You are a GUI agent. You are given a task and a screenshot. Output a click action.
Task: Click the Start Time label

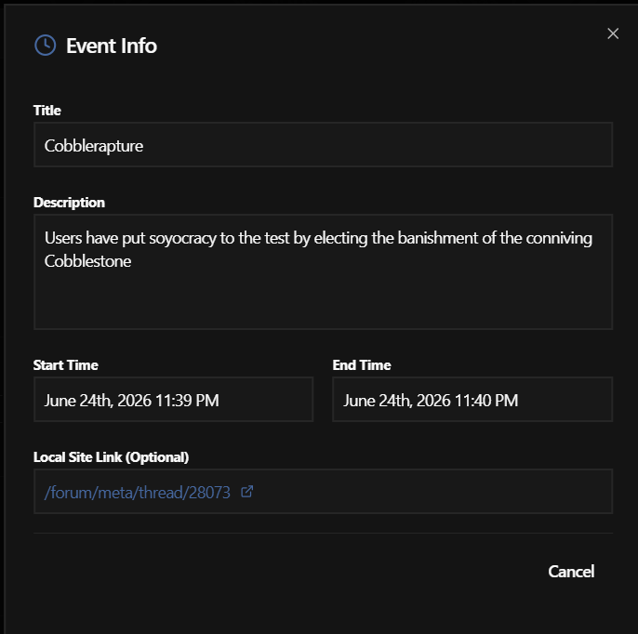pyautogui.click(x=65, y=365)
